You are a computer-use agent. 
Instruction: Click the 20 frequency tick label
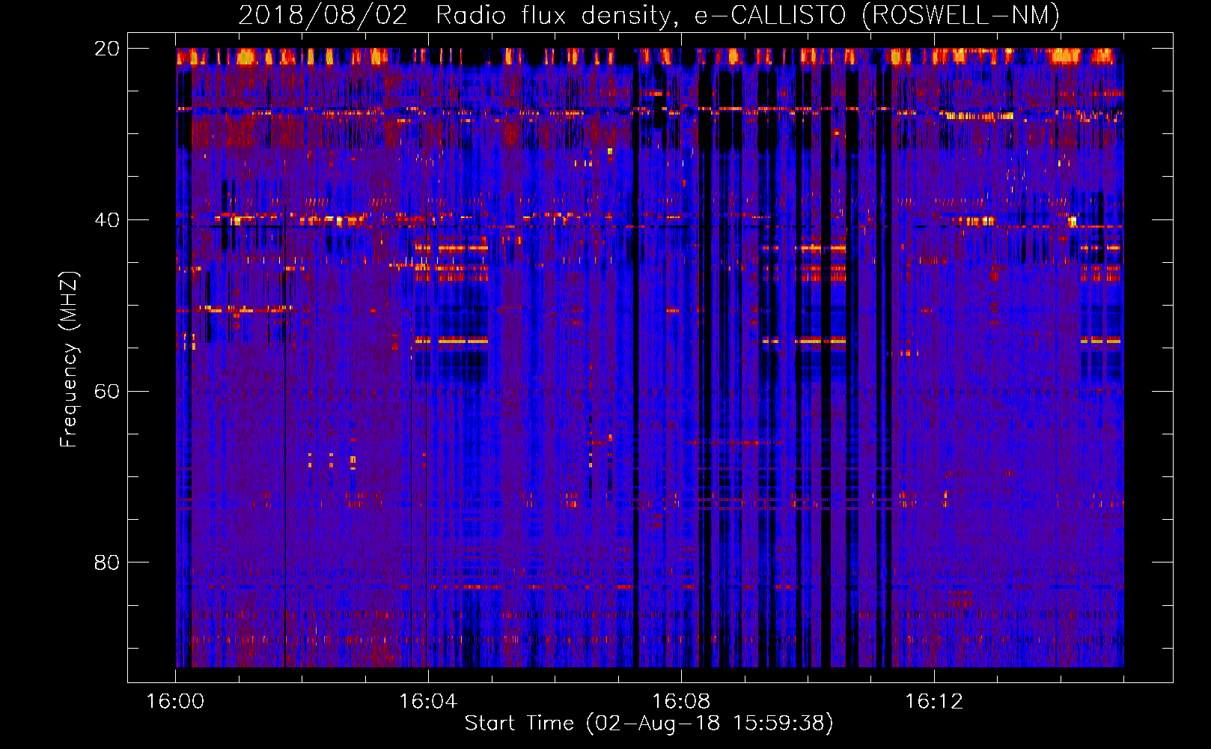(x=107, y=49)
